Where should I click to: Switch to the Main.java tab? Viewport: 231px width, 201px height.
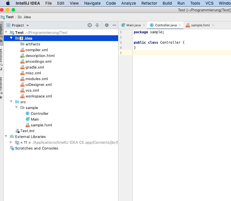click(133, 25)
